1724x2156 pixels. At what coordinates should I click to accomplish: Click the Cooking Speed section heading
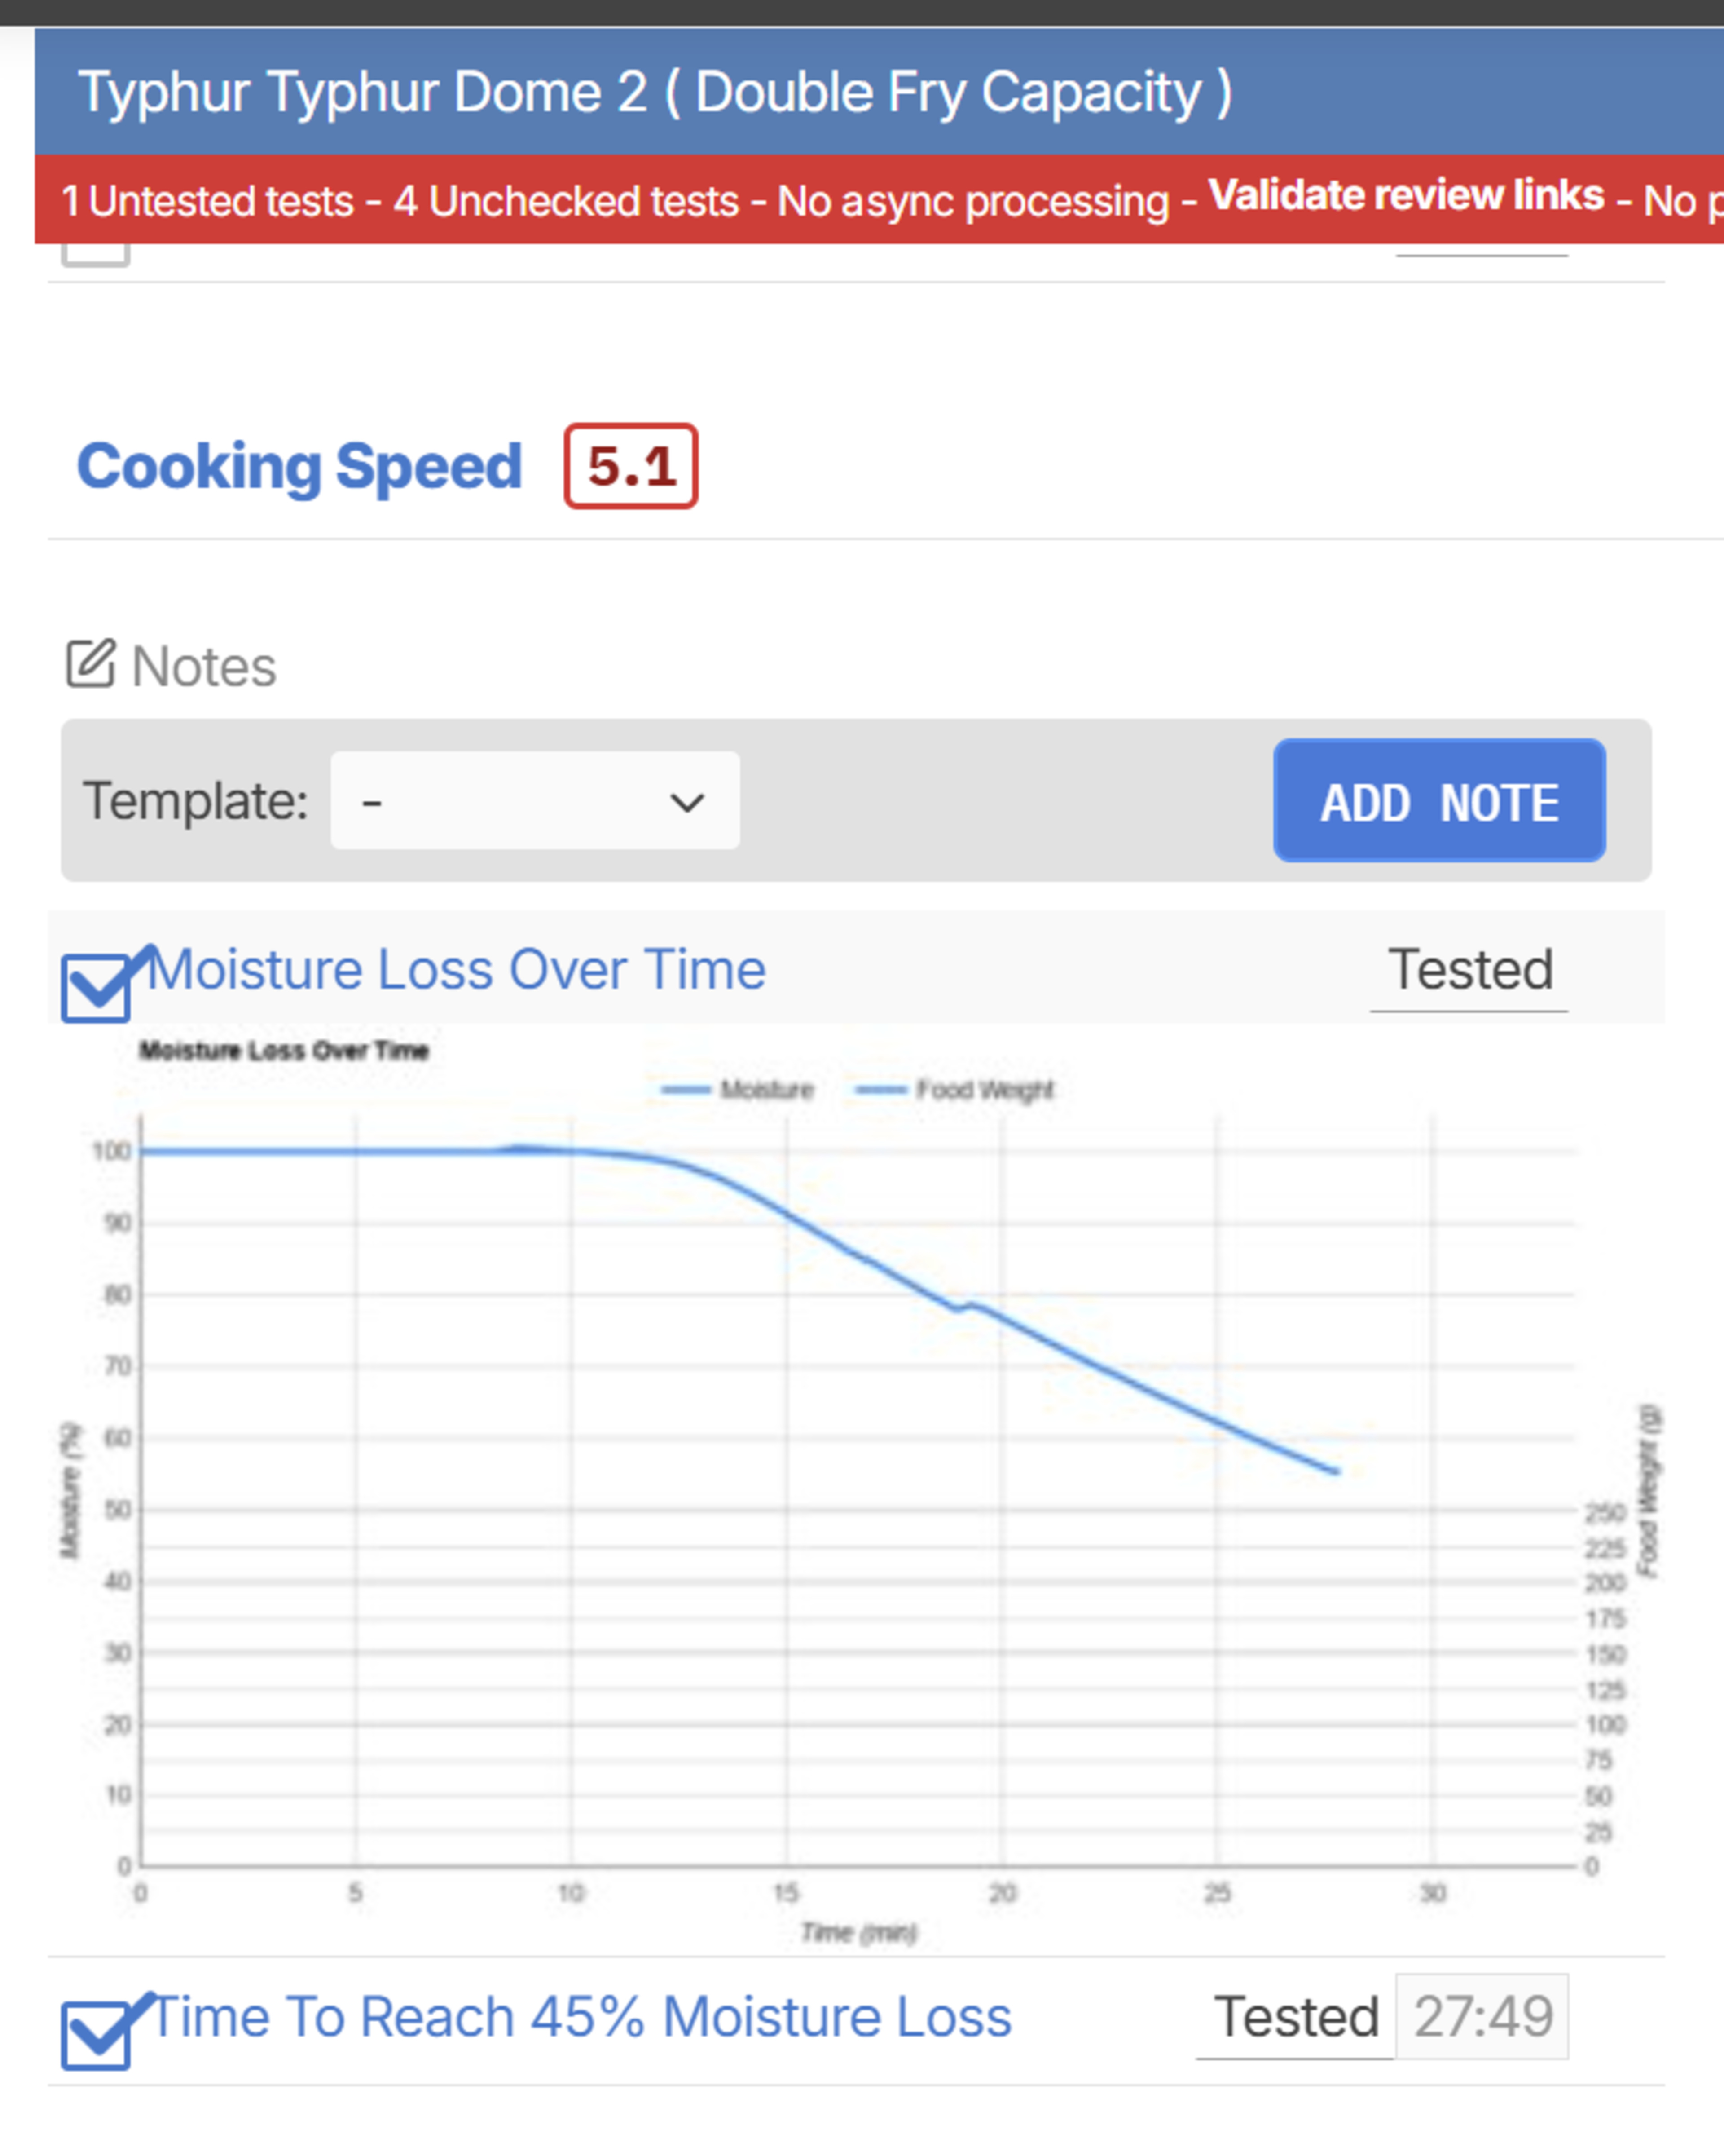pyautogui.click(x=299, y=466)
